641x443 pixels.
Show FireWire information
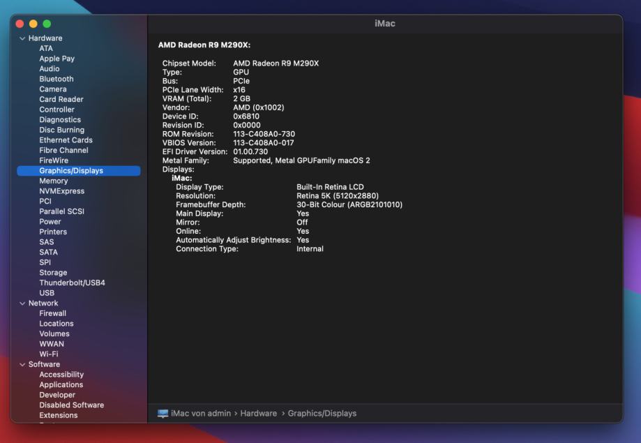click(x=54, y=160)
